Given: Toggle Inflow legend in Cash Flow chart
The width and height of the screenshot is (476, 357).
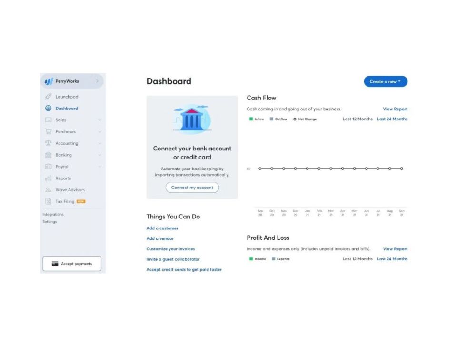Looking at the screenshot, I should 257,119.
